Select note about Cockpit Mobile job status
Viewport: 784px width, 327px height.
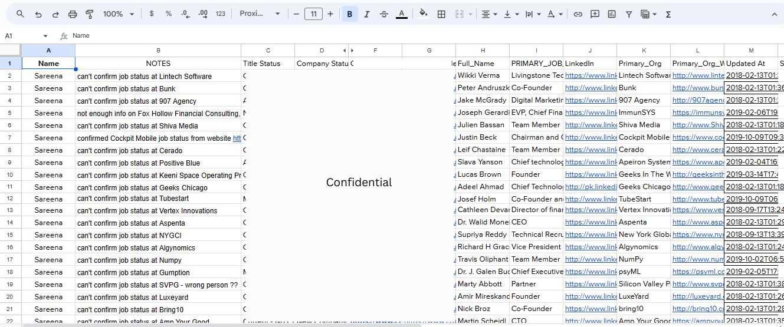pos(158,138)
